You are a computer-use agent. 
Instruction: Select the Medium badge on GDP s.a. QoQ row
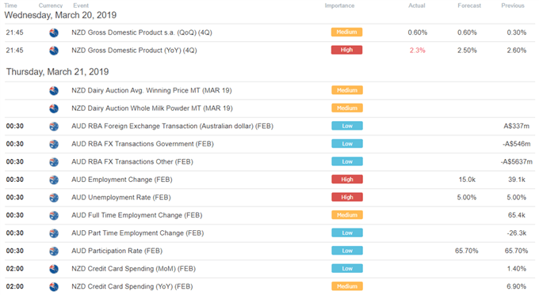[346, 32]
